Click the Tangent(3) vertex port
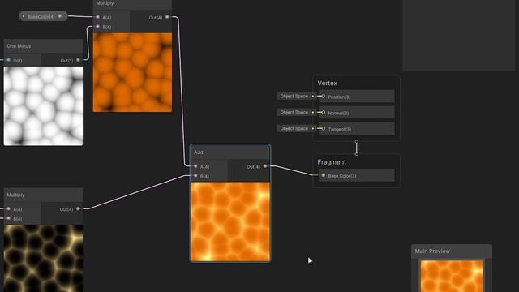The height and width of the screenshot is (292, 519). click(323, 129)
